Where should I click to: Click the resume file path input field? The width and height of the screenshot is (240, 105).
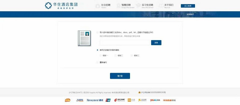pyautogui.click(x=125, y=43)
